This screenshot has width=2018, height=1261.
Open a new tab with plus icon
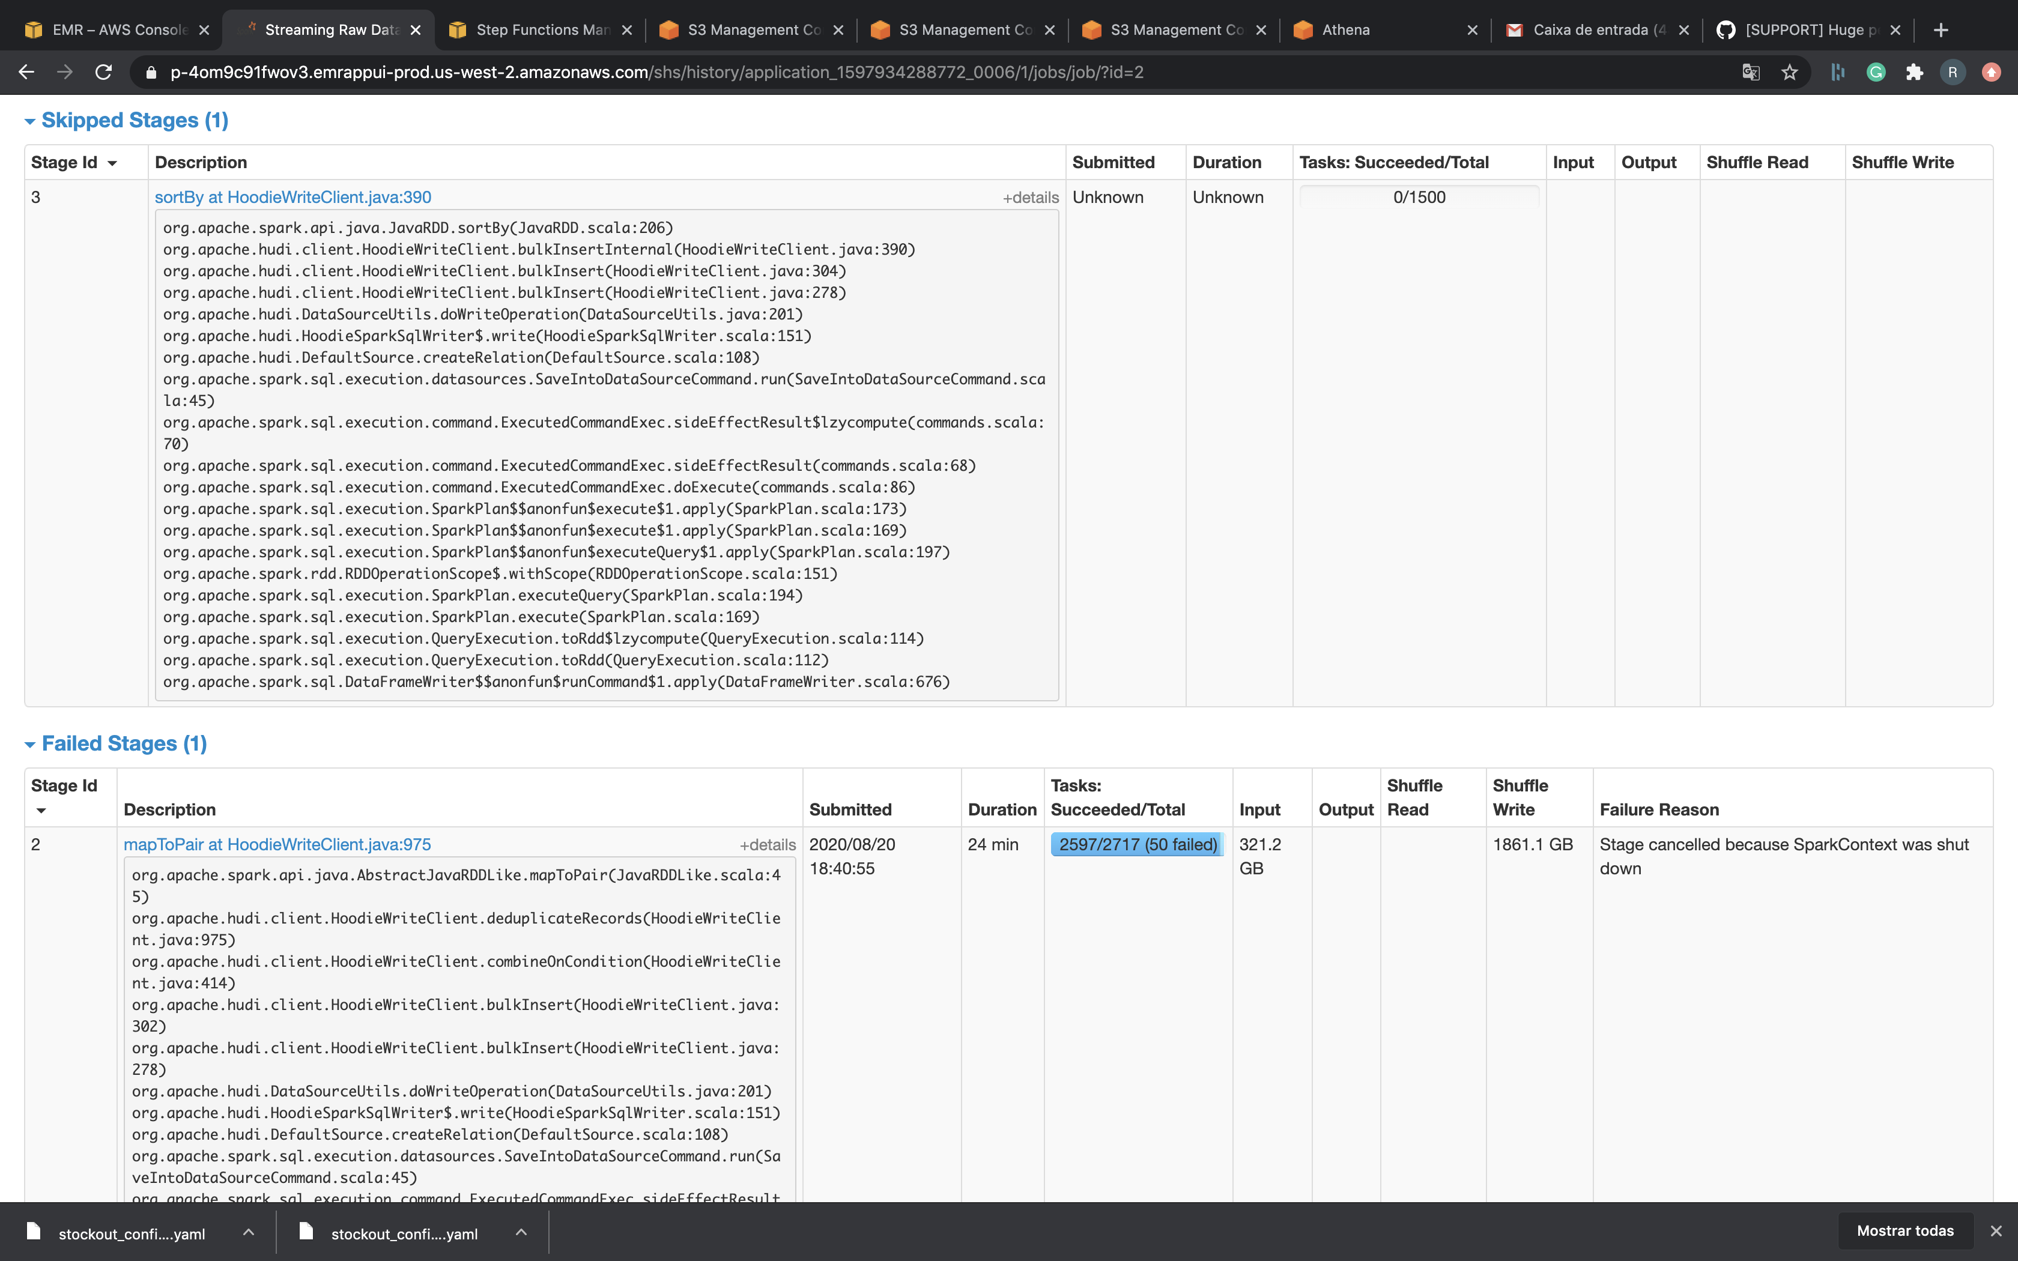click(1941, 30)
